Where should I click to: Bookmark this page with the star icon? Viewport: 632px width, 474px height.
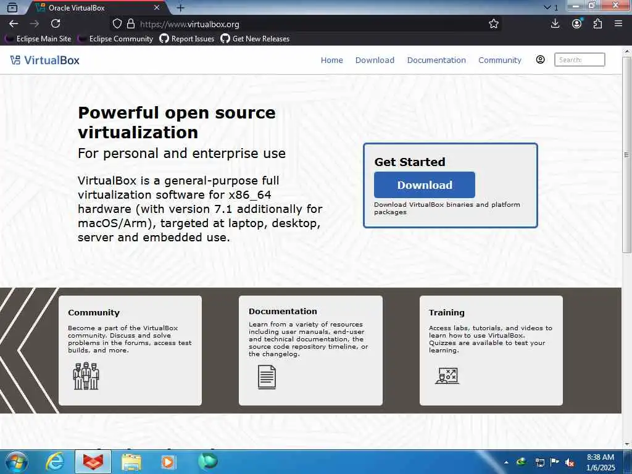[x=494, y=24]
